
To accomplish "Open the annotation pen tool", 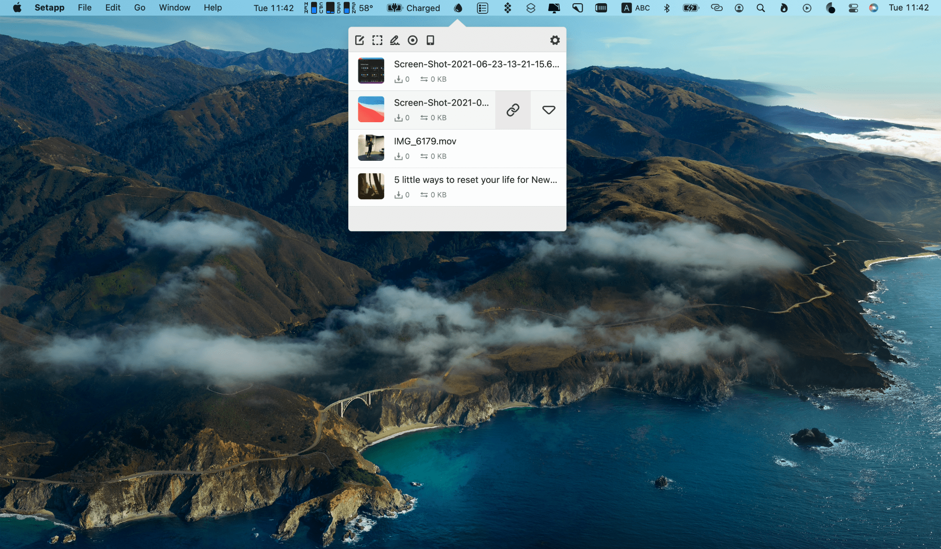I will point(395,40).
